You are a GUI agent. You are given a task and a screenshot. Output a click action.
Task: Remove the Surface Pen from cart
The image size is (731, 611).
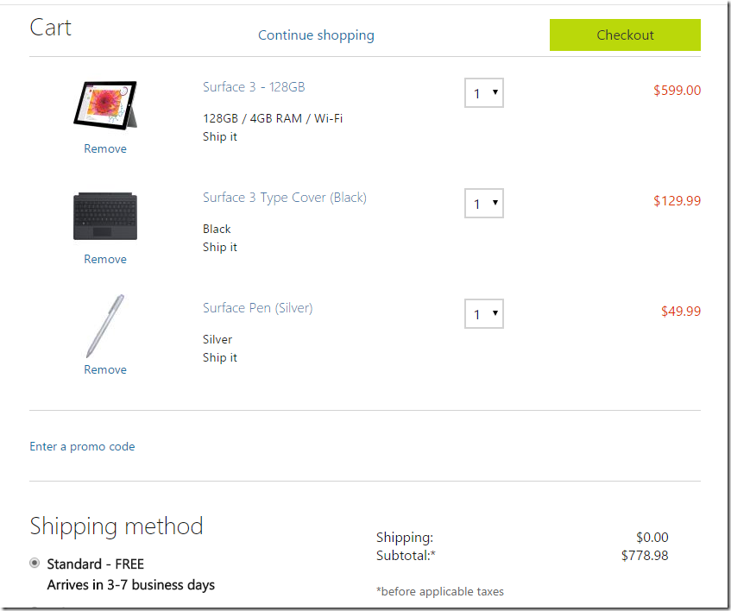[105, 370]
